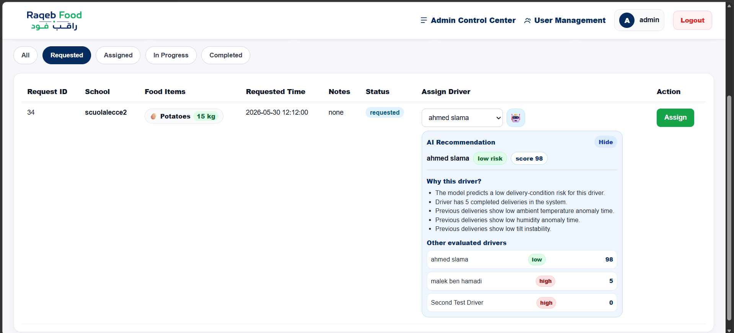Click the Action column header
Viewport: 734px width, 333px height.
point(669,92)
